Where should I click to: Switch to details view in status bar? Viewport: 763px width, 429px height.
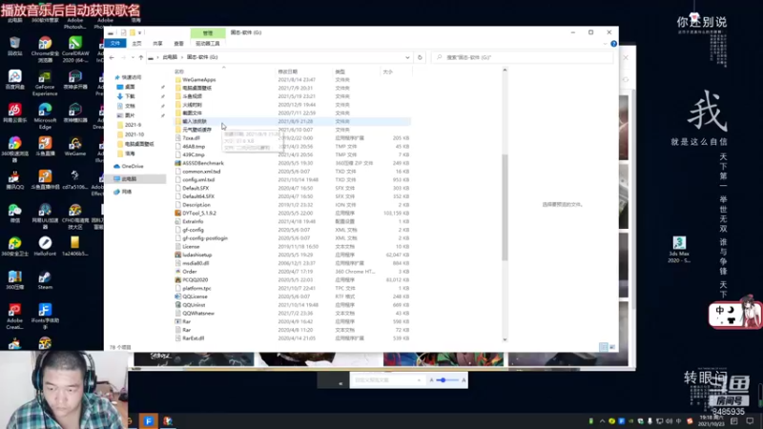tap(604, 347)
